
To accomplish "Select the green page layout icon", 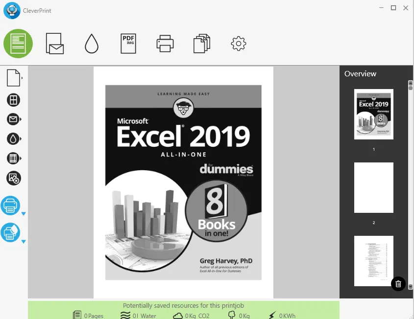I will [18, 44].
